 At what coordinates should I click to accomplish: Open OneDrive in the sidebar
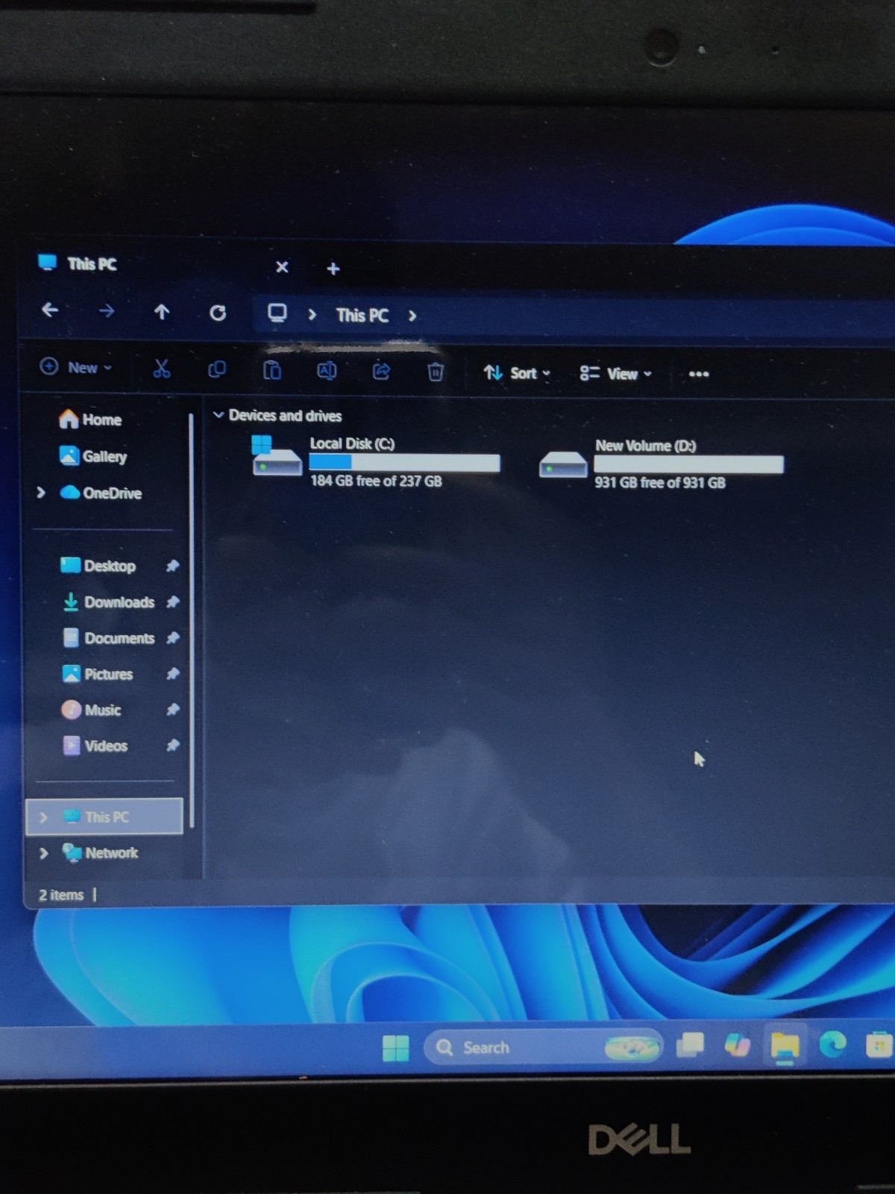click(x=101, y=493)
